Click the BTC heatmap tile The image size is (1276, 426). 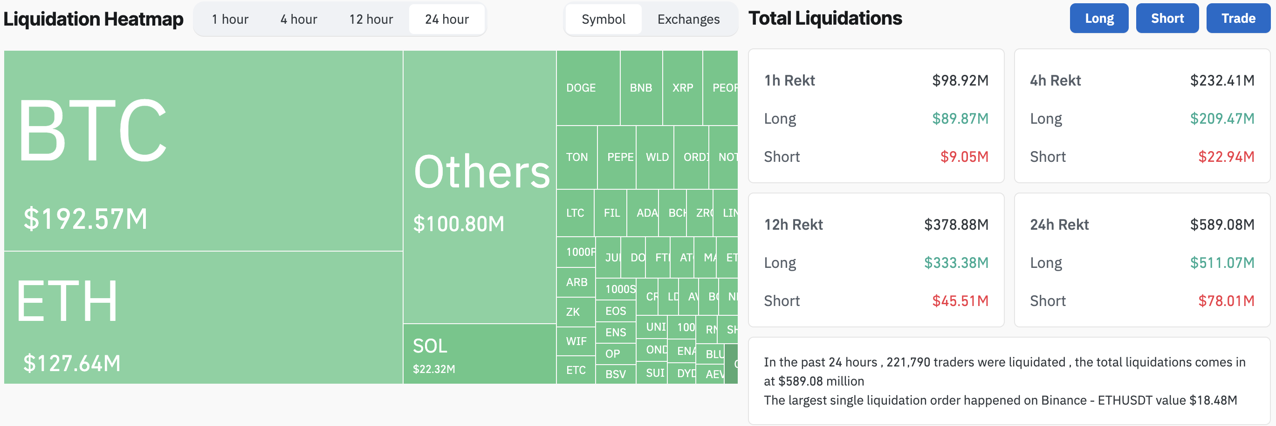(203, 151)
